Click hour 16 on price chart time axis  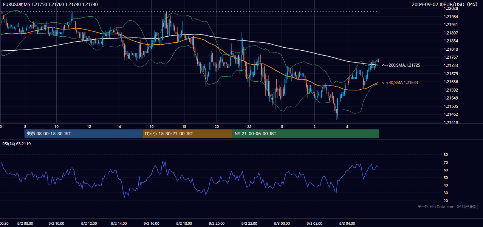point(152,126)
